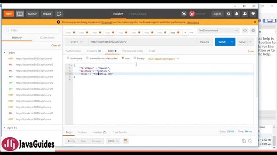Open manage environments gear icon

click(253, 31)
